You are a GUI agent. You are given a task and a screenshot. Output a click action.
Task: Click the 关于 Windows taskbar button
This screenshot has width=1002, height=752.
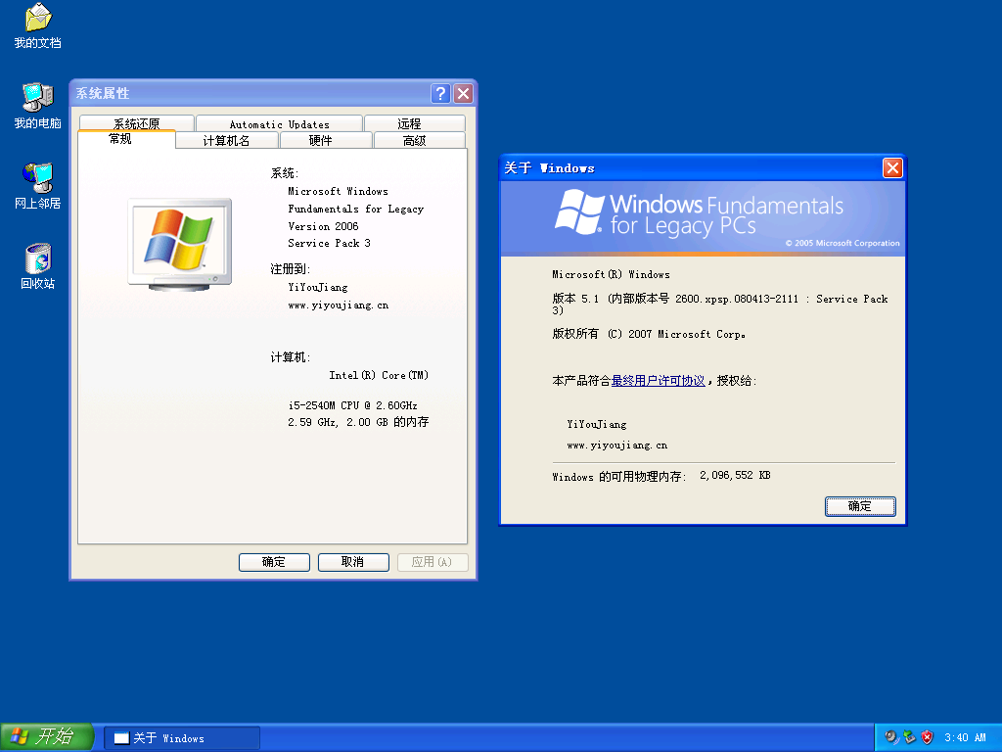182,738
